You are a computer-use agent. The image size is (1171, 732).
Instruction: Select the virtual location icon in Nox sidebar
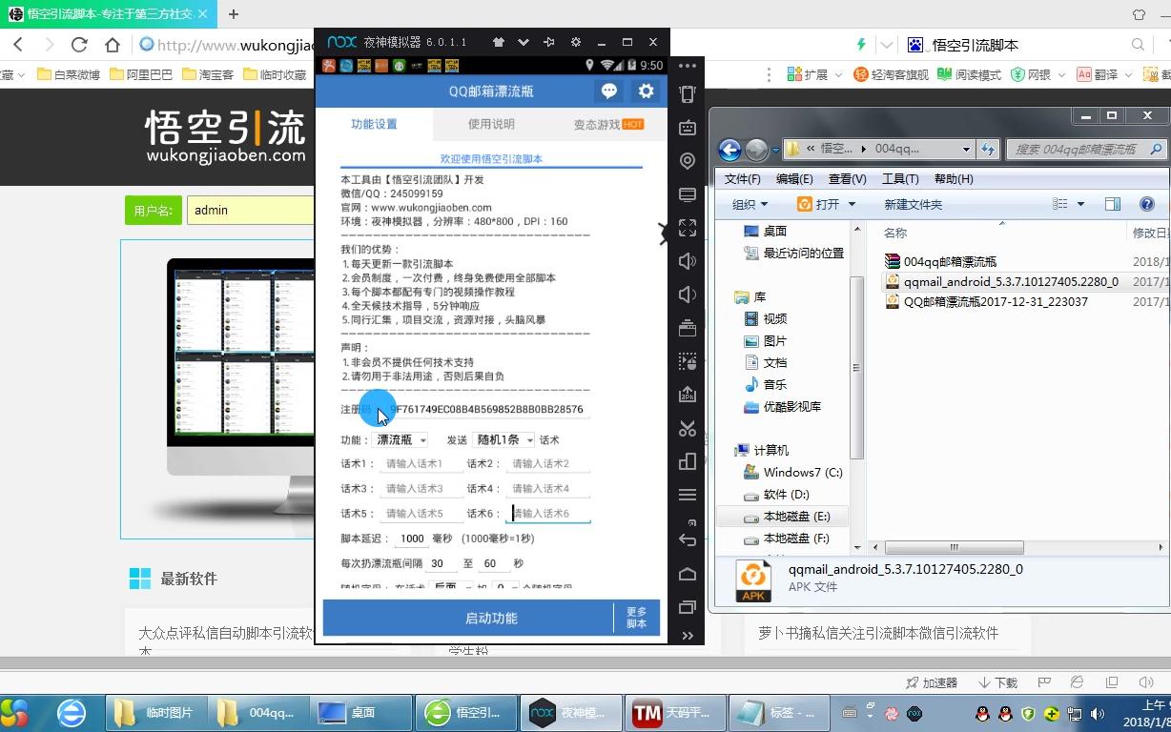click(x=688, y=161)
